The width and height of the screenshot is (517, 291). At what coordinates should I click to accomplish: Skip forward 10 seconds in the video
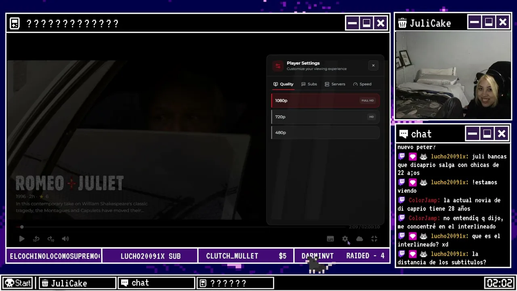tap(51, 239)
